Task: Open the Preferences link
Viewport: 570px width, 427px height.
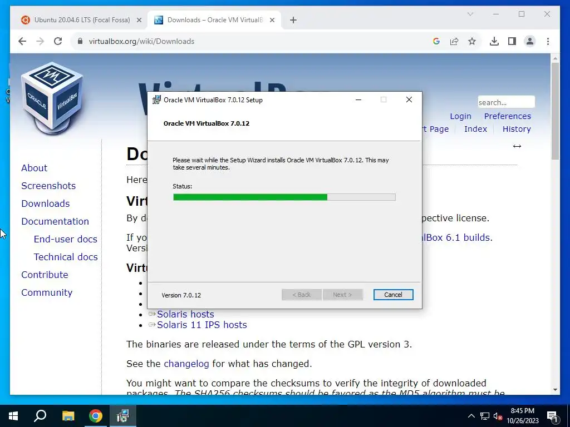Action: tap(508, 116)
